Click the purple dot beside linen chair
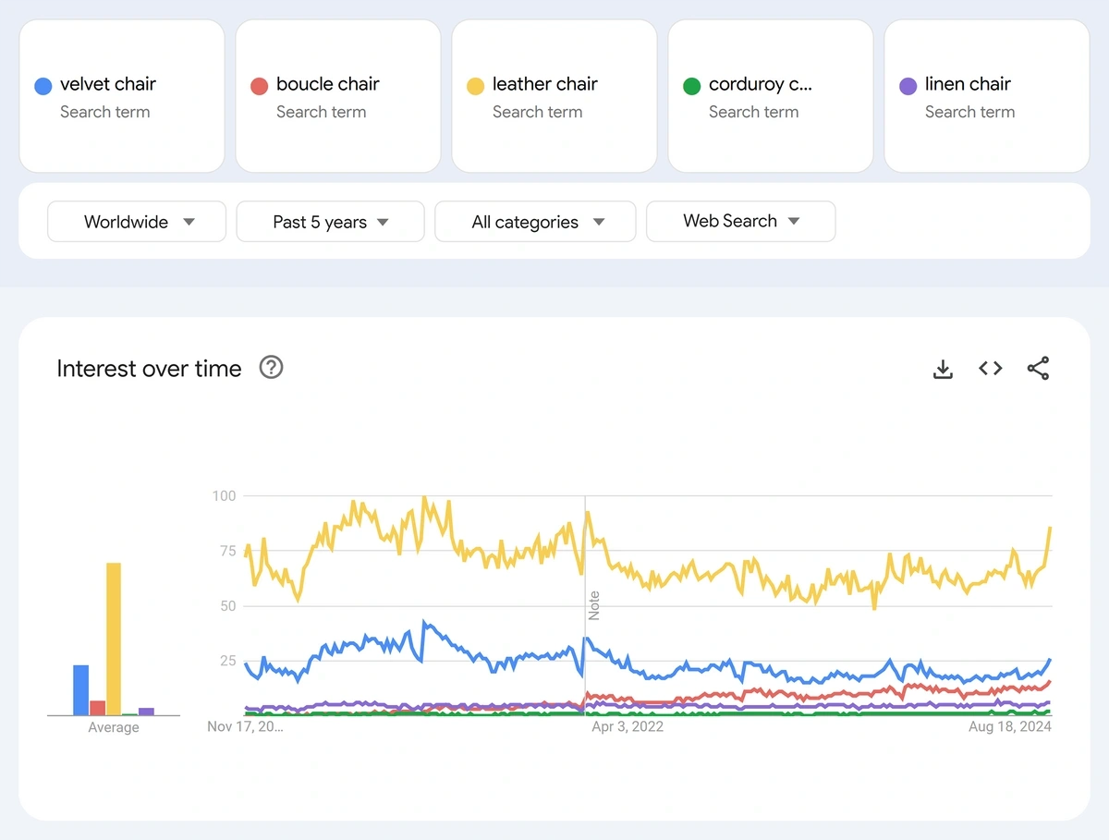1109x840 pixels. [x=908, y=86]
